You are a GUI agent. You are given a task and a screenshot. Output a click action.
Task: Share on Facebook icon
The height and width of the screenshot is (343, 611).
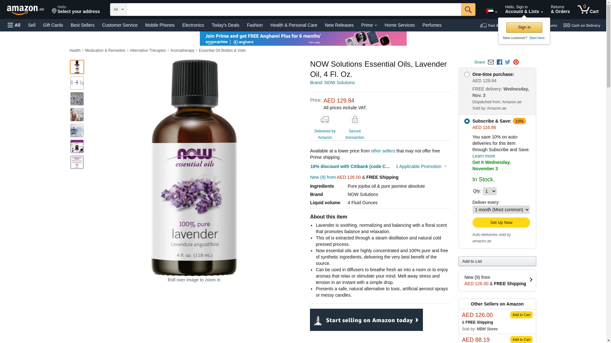point(499,62)
